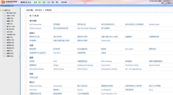Open the Rhein-zeitung link
Viewport: 173px width, 95px height.
[106, 61]
